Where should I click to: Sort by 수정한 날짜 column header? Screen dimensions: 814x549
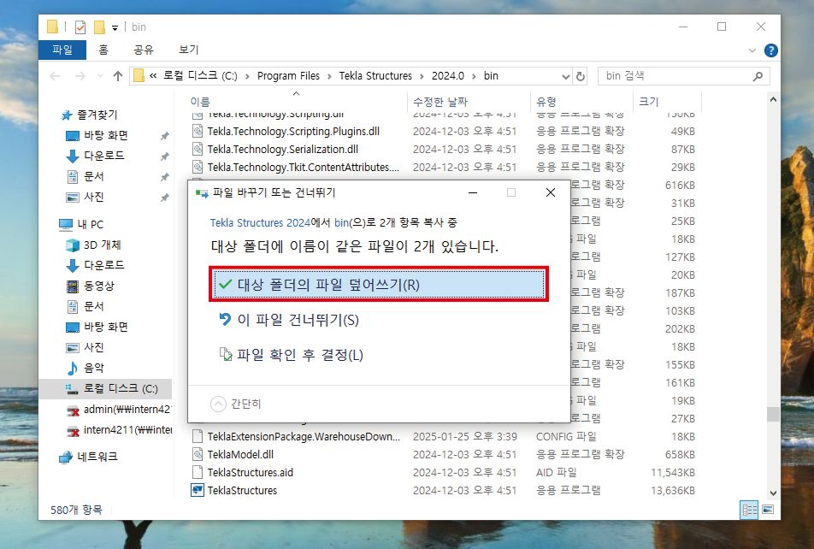click(x=440, y=102)
